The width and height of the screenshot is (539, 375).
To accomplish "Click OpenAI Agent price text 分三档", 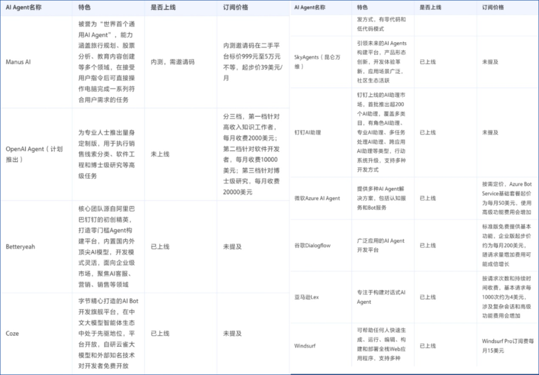I will (251, 154).
